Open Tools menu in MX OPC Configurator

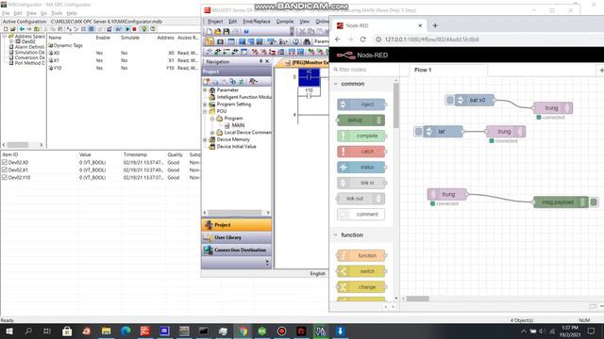click(57, 13)
